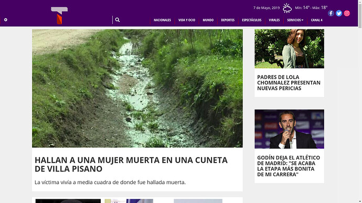Open the Lola Chomnalez photo thumbnail

(x=289, y=48)
